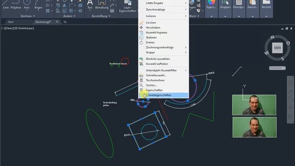Expand the Beschriftung panel flyout
This screenshot has width=295, height=166.
[x=101, y=16]
